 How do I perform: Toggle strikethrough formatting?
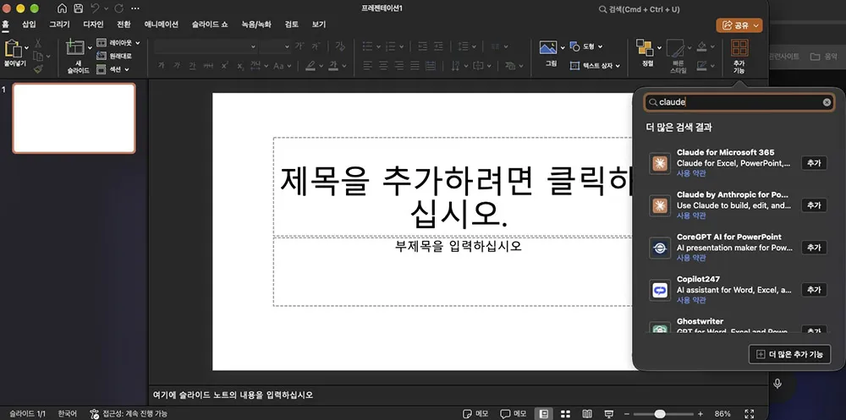(208, 66)
